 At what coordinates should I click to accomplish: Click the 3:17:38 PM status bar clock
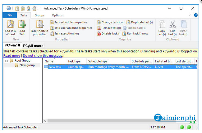point(158,127)
